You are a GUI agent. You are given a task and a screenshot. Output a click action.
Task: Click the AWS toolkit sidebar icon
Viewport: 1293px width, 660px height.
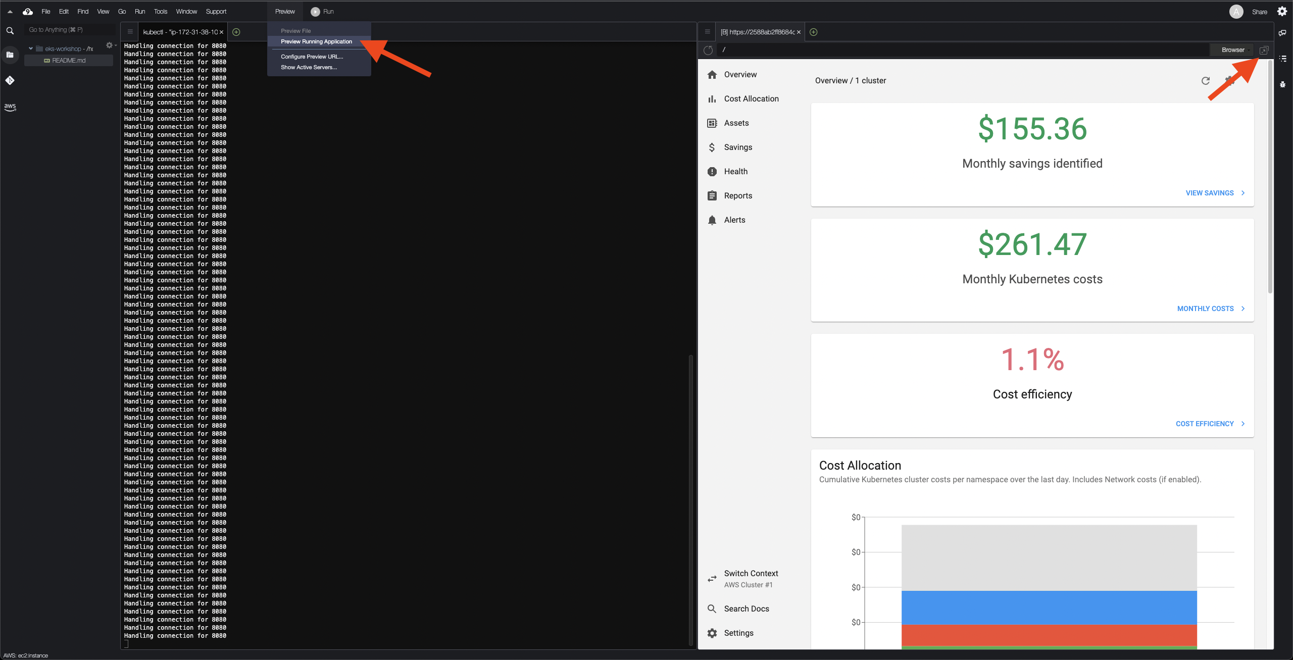10,107
